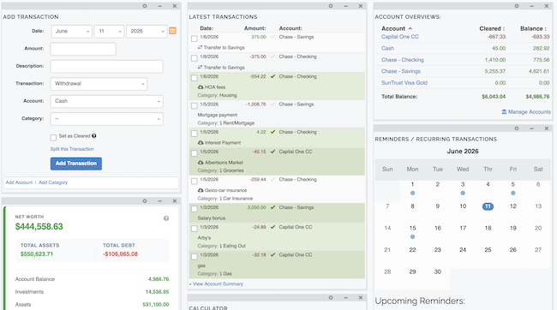
Task: Toggle cleared checkmark for HOA fees -554.22
Action: pyautogui.click(x=273, y=76)
